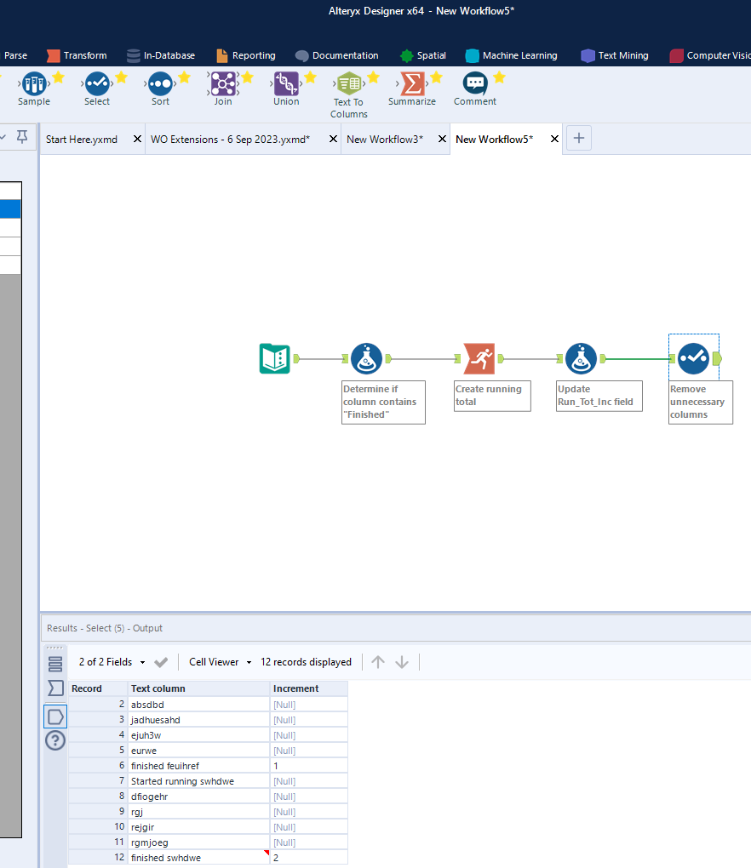Collapse the left panel using chevron
This screenshot has width=751, height=868.
pyautogui.click(x=4, y=136)
